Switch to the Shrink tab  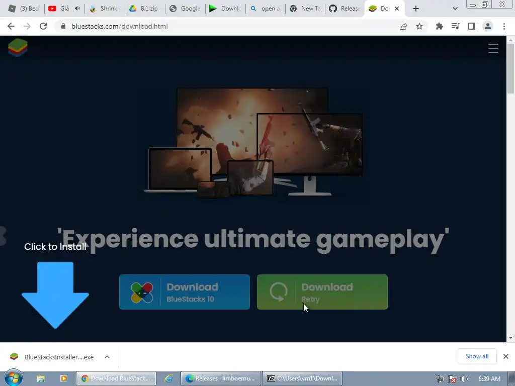pos(105,9)
